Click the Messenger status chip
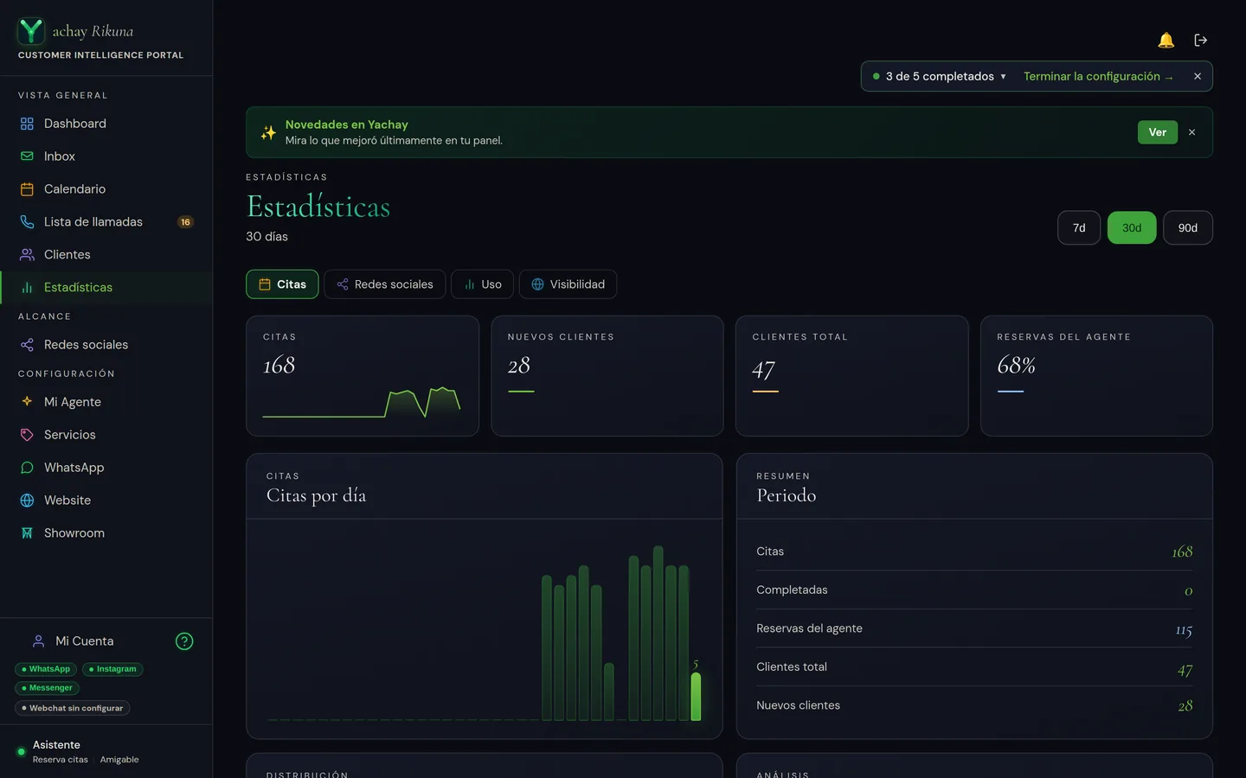This screenshot has height=778, width=1246. point(47,688)
